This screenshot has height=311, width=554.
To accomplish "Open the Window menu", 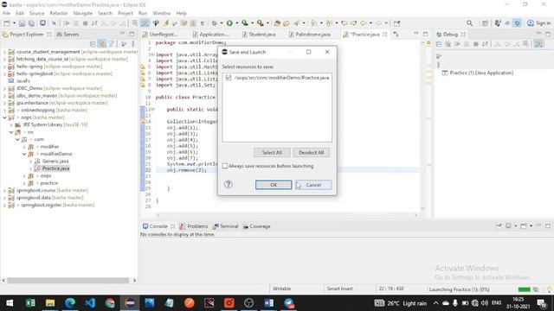I will click(162, 13).
